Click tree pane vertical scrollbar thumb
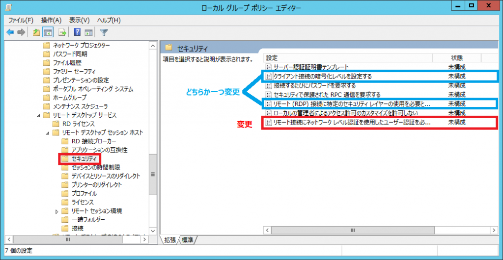The height and width of the screenshot is (260, 503). click(153, 175)
